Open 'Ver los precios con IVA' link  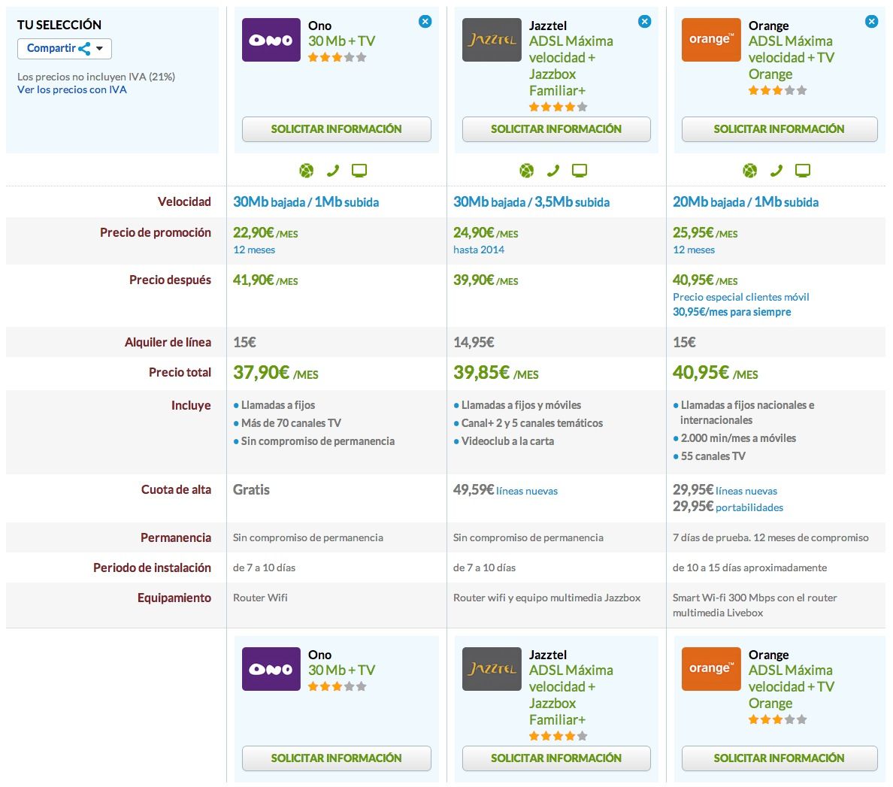[x=71, y=89]
